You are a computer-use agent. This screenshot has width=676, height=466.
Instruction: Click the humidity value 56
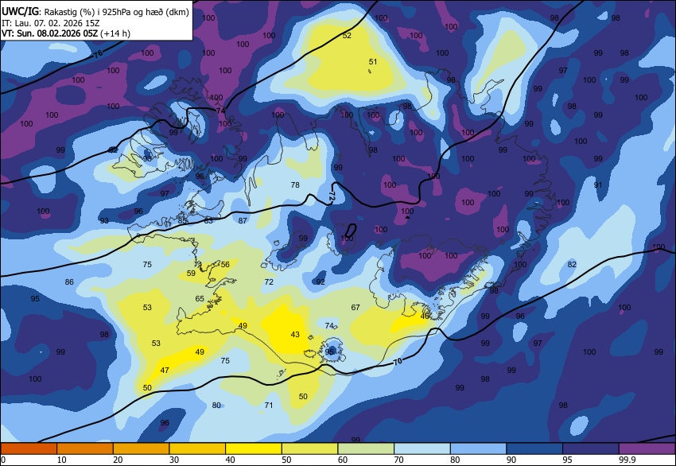tap(225, 264)
